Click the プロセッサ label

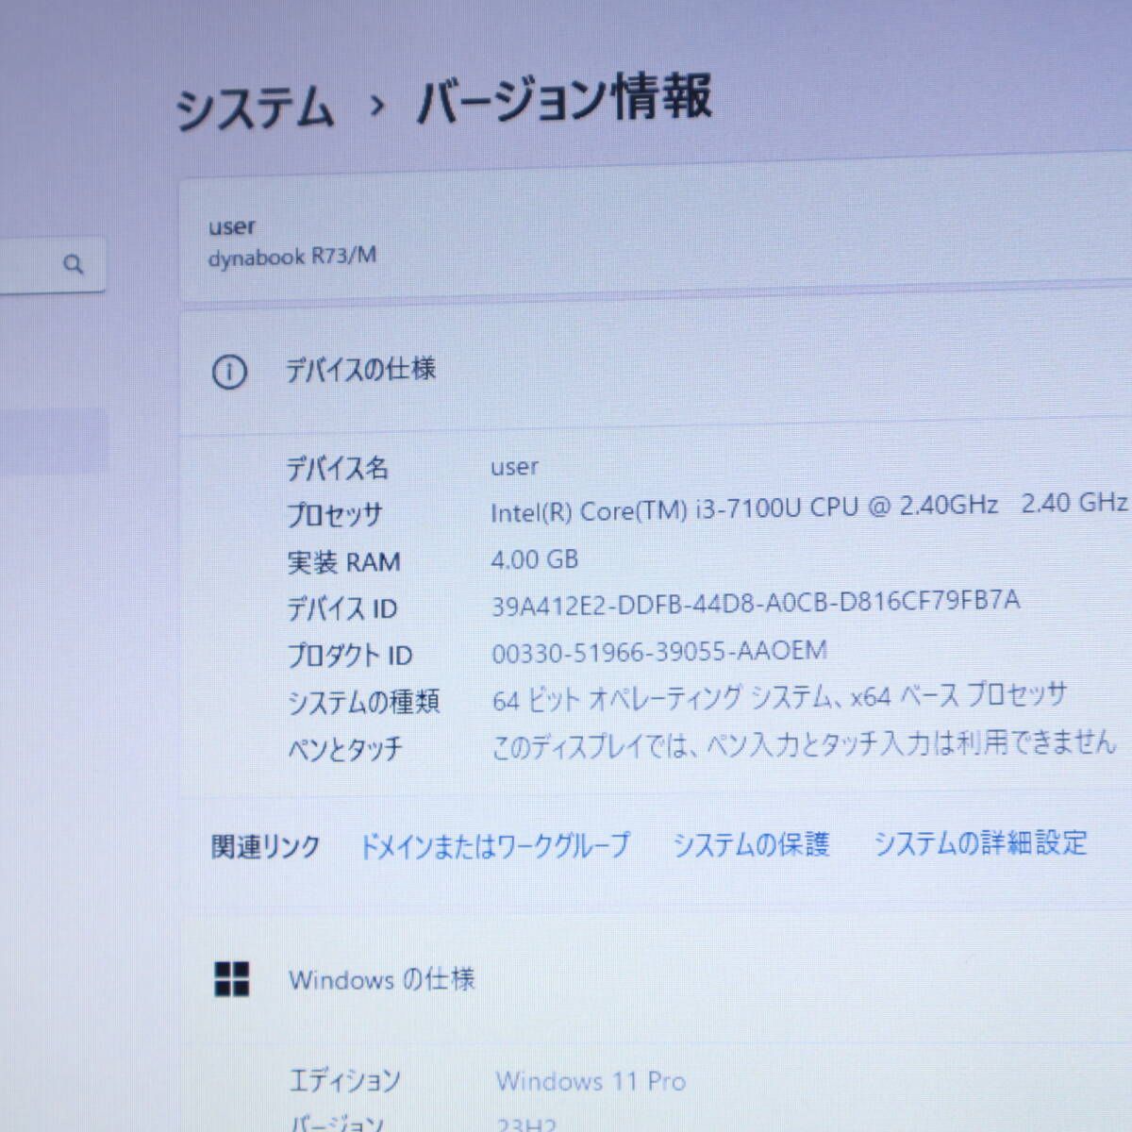coord(335,515)
